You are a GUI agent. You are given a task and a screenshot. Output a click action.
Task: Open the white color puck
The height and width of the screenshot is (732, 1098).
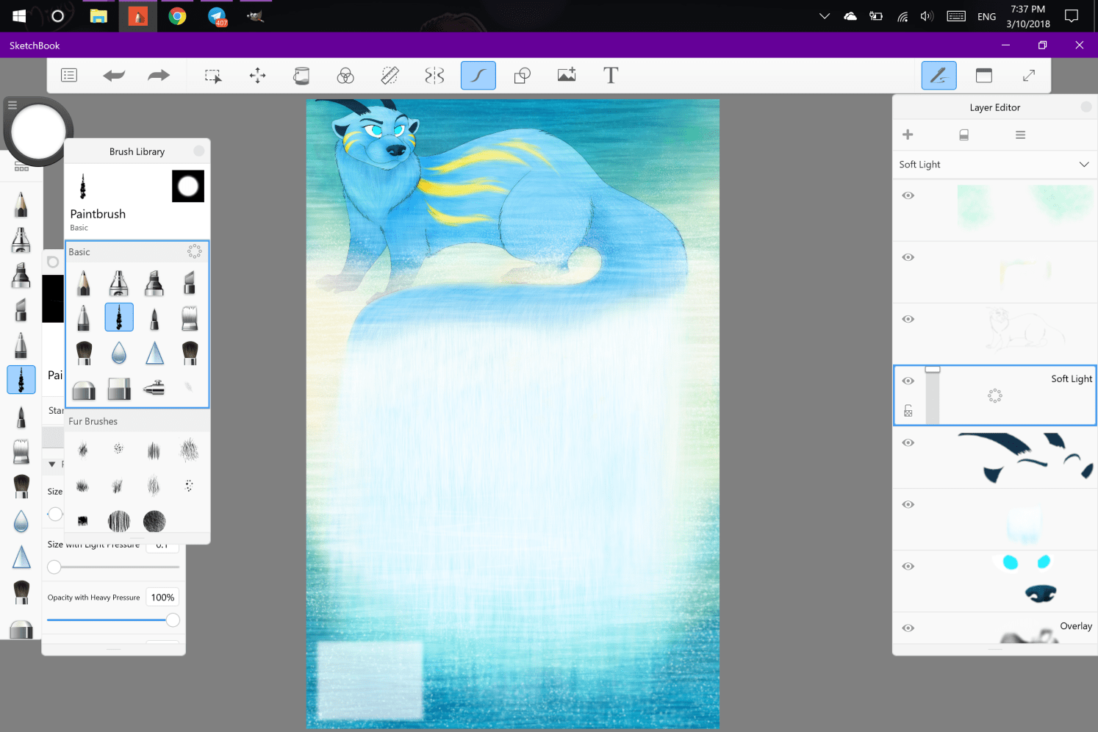coord(38,132)
